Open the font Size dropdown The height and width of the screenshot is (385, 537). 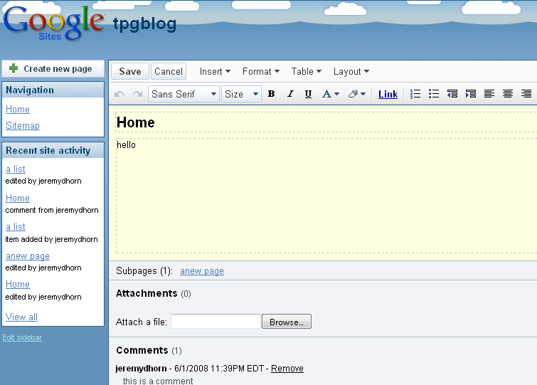[x=241, y=94]
